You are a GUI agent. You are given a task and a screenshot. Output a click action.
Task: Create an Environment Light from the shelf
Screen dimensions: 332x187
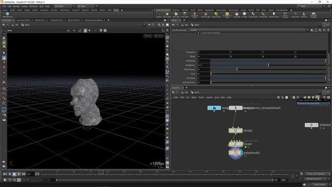(227, 15)
